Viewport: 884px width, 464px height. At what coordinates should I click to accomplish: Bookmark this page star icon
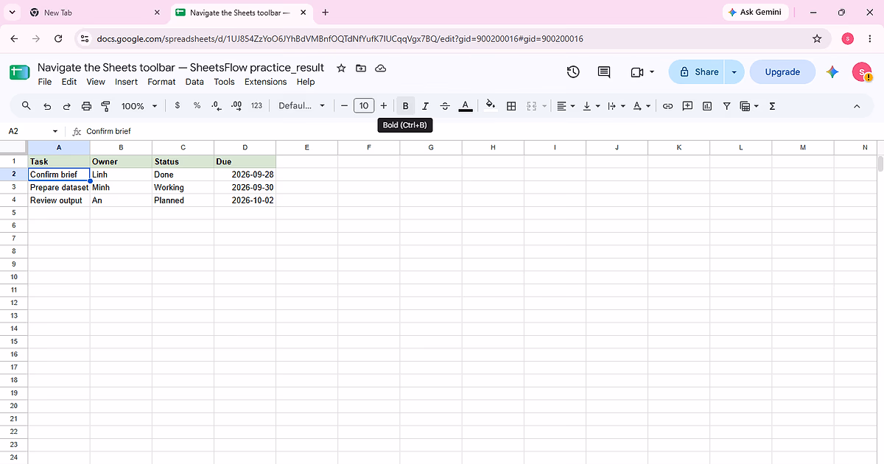tap(816, 38)
